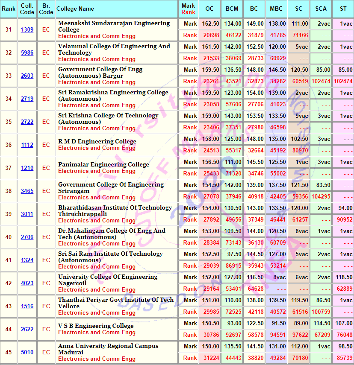The height and width of the screenshot is (365, 354).
Task: Click V S B Engineering code 2622
Action: (x=27, y=330)
